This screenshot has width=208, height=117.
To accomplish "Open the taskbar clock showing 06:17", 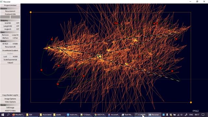I will 197,115.
